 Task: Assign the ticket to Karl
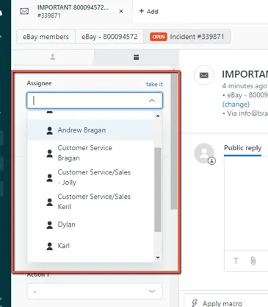coord(90,246)
